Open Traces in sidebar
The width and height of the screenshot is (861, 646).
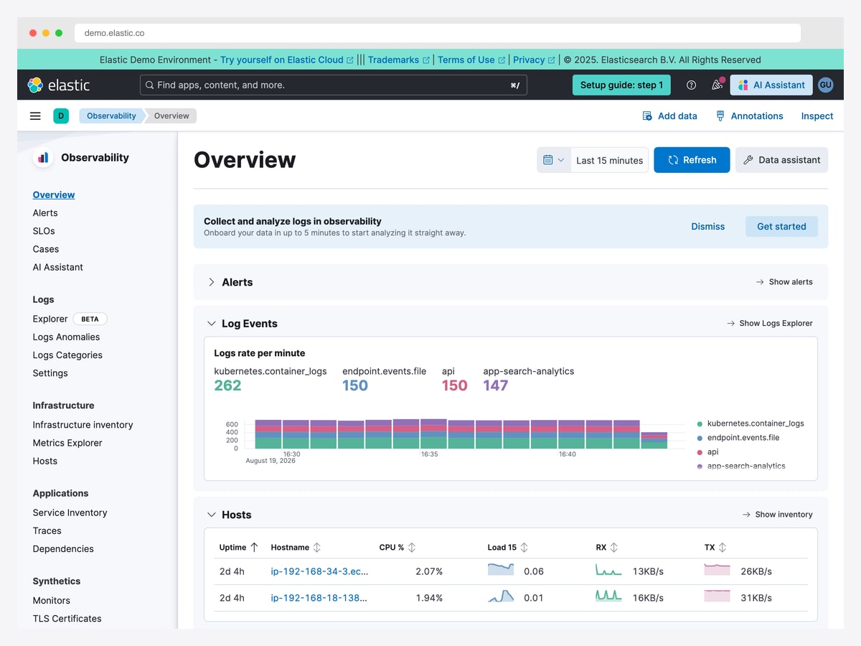[47, 530]
